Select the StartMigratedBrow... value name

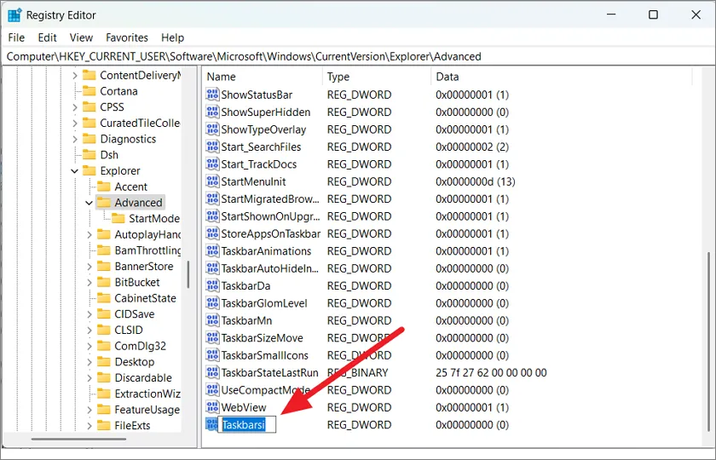pyautogui.click(x=270, y=199)
